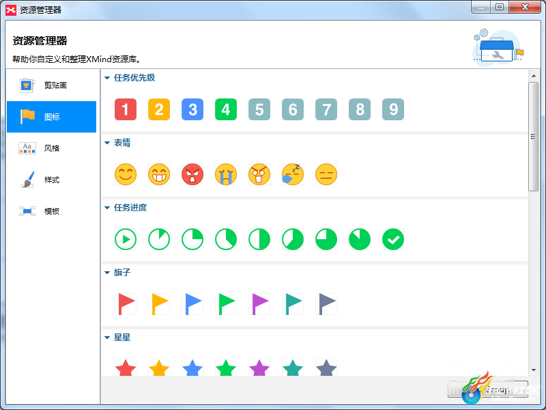Viewport: 546px width, 410px height.
Task: Switch to the 样式 category
Action: point(52,180)
